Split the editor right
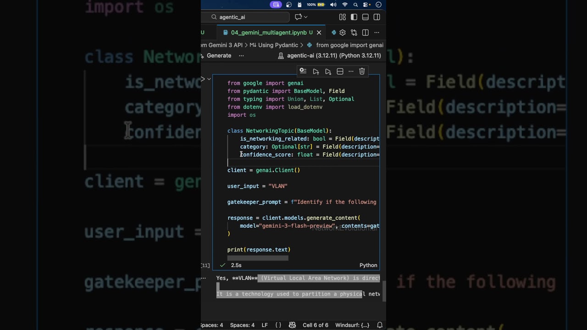 (x=365, y=33)
